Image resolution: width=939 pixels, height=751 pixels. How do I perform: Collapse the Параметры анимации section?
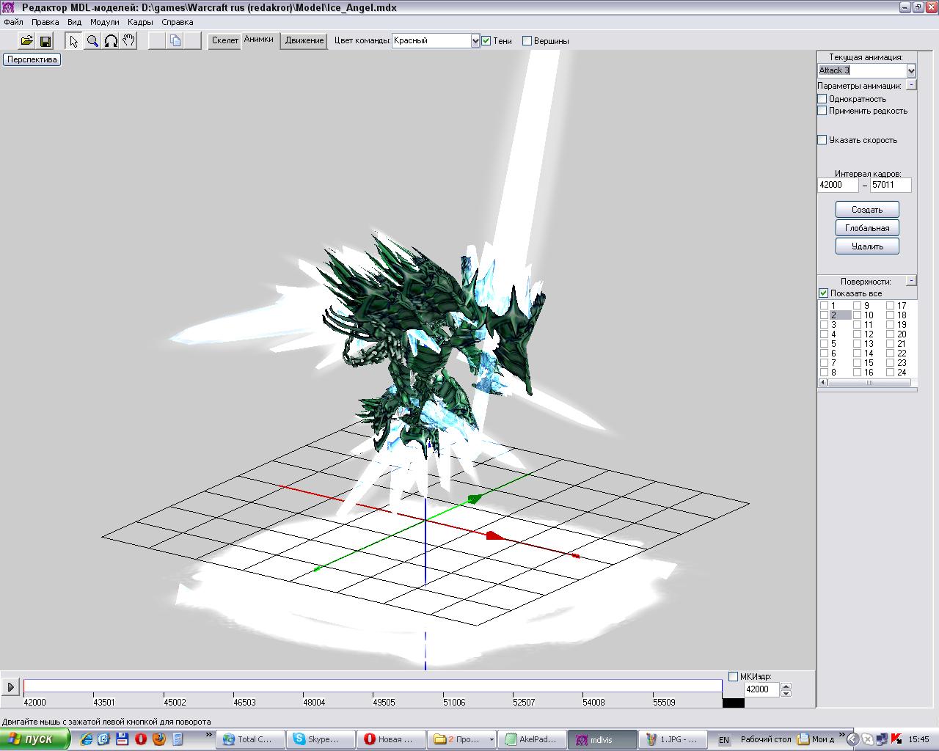click(x=911, y=85)
